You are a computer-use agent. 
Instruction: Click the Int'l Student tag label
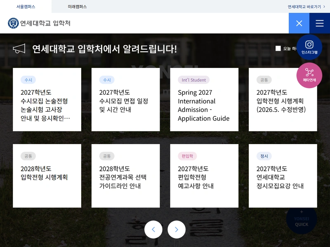[x=193, y=80]
